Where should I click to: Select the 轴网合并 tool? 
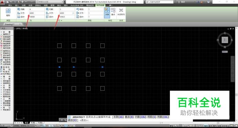(x=6, y=46)
